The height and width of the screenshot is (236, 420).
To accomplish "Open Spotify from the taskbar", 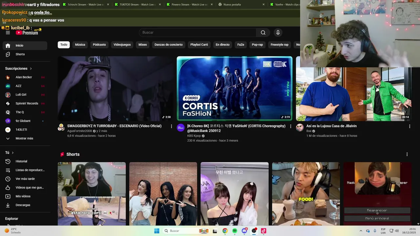I will (x=235, y=231).
